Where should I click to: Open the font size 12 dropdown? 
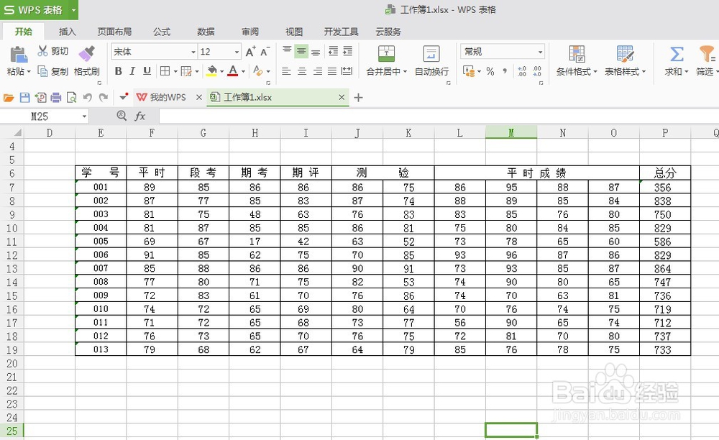tap(237, 52)
